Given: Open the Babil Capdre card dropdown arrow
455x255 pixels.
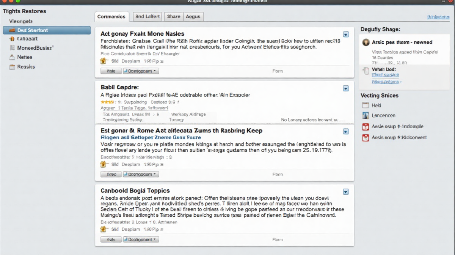Looking at the screenshot, I should 346,88.
